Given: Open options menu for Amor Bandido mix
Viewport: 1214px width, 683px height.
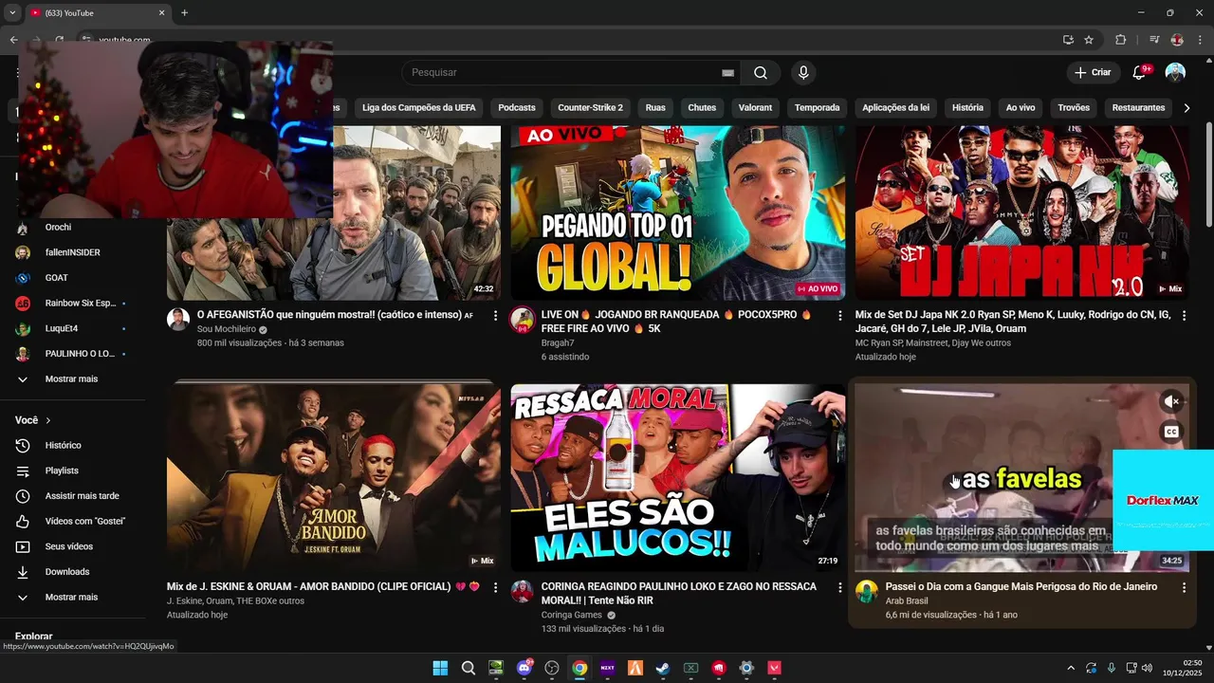Looking at the screenshot, I should point(495,587).
